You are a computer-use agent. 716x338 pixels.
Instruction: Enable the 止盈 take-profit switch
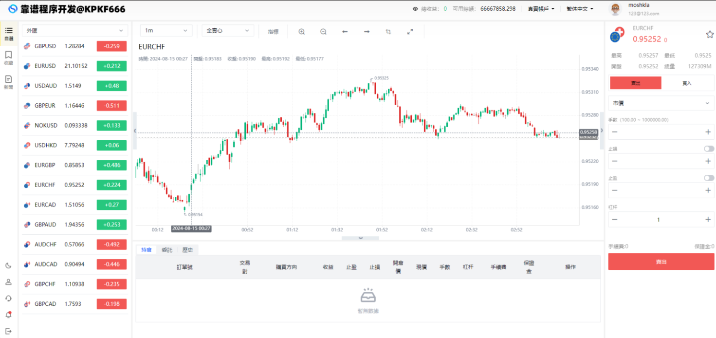[709, 178]
